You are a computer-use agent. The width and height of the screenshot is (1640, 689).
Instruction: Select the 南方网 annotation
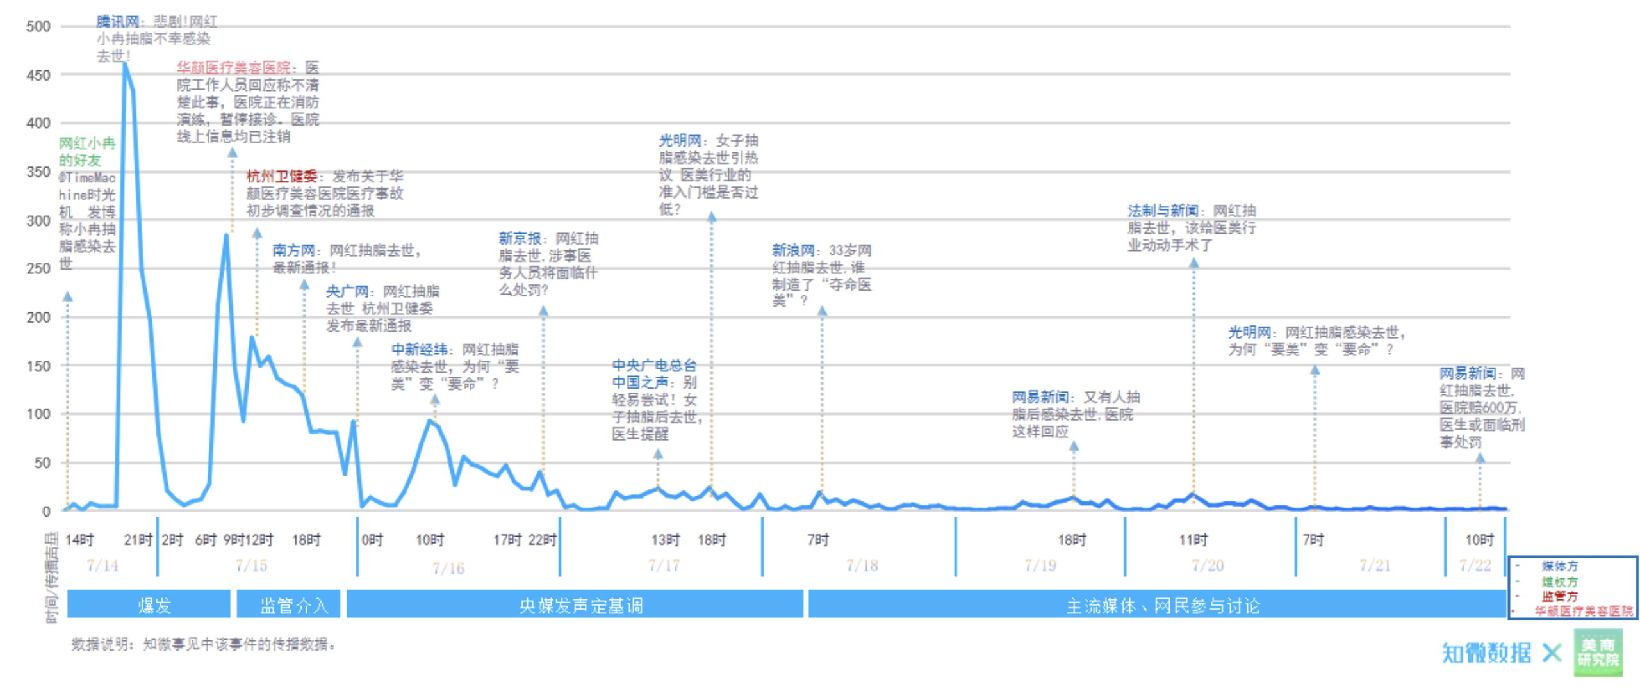point(346,259)
